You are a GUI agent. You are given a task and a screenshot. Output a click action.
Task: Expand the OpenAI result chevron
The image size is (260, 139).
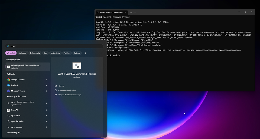46,110
